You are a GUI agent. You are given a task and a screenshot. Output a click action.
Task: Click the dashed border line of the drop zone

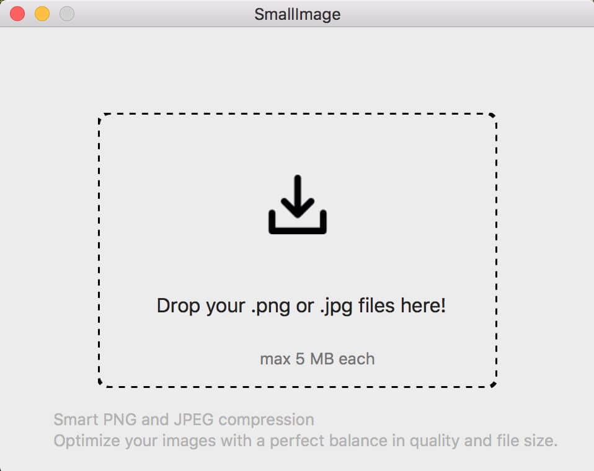tap(298, 113)
